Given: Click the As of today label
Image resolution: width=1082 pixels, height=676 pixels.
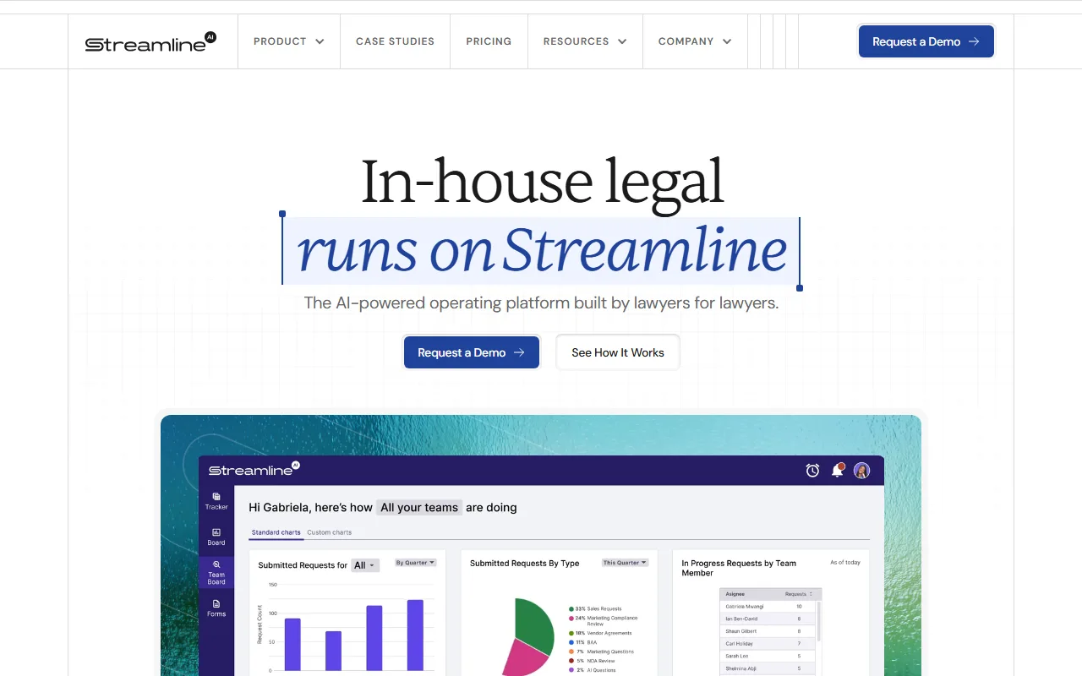Looking at the screenshot, I should pos(845,563).
